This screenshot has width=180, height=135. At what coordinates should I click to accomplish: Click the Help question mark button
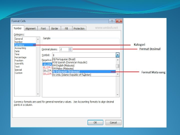click(112, 21)
